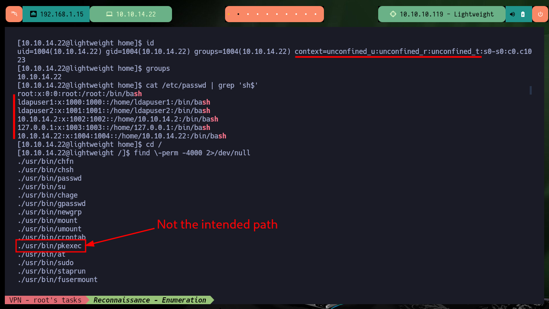Switch to the second workspace dot
This screenshot has width=549, height=309.
(238, 14)
